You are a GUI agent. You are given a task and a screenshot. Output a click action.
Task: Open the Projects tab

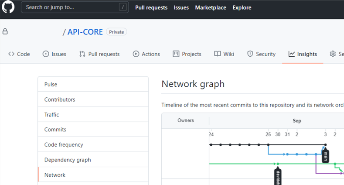187,54
